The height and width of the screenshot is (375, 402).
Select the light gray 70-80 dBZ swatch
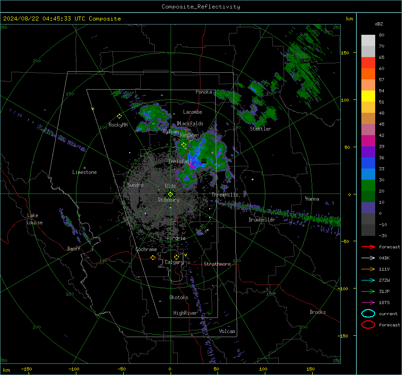click(368, 41)
